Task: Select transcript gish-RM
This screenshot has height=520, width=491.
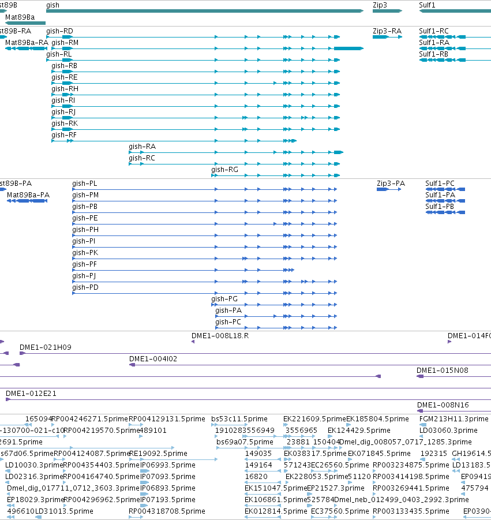Action: (x=208, y=48)
